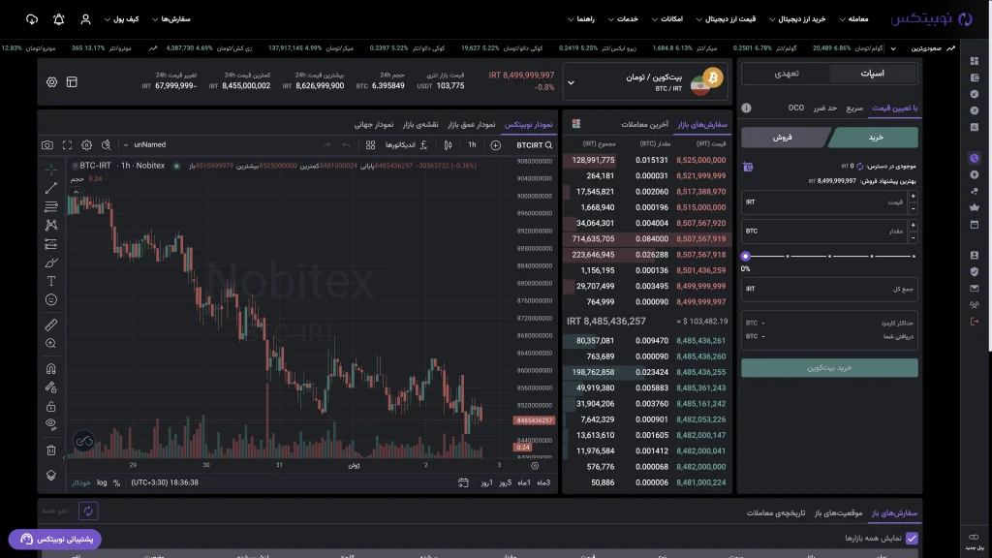Open the guide dropdown menu

point(581,19)
